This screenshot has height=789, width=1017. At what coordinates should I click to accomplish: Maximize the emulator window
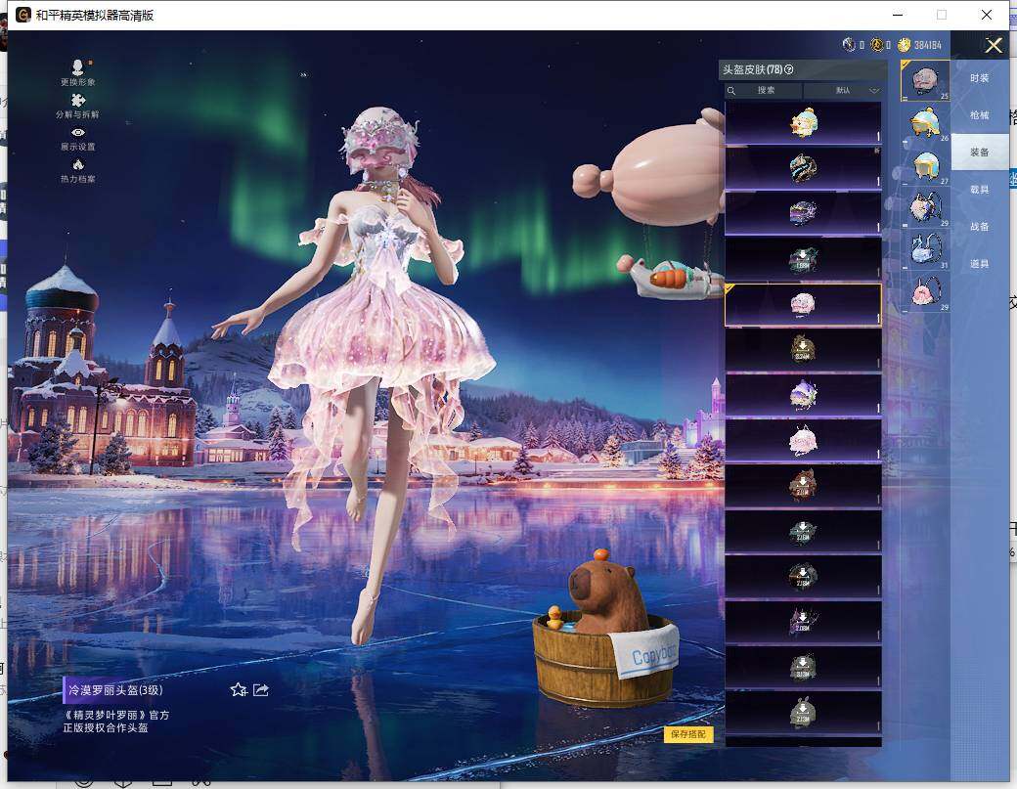pyautogui.click(x=942, y=15)
